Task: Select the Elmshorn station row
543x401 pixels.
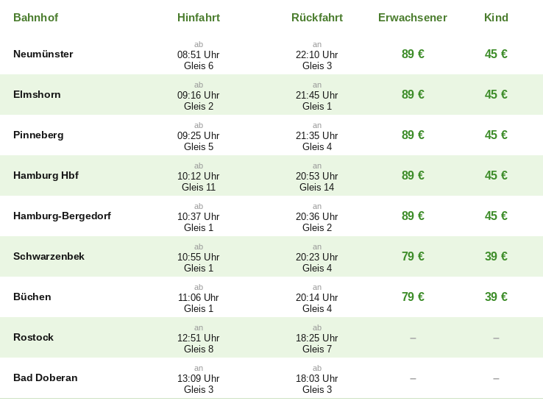Action: (271, 94)
